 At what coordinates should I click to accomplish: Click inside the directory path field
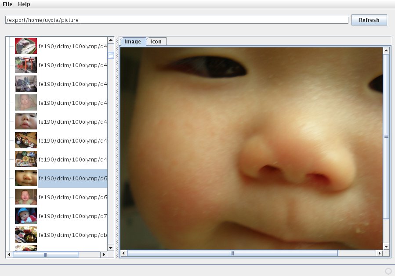pyautogui.click(x=176, y=20)
